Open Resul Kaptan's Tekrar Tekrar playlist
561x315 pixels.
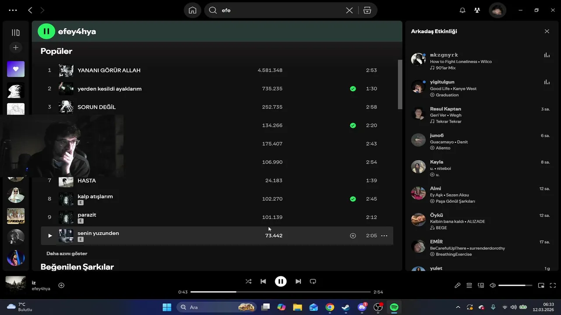pyautogui.click(x=448, y=122)
